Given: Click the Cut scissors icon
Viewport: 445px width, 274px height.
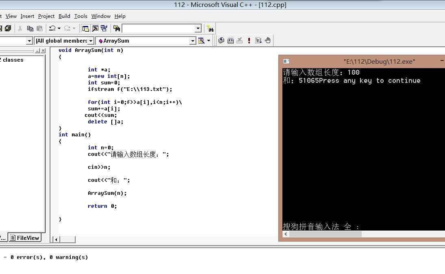Looking at the screenshot, I should point(20,28).
